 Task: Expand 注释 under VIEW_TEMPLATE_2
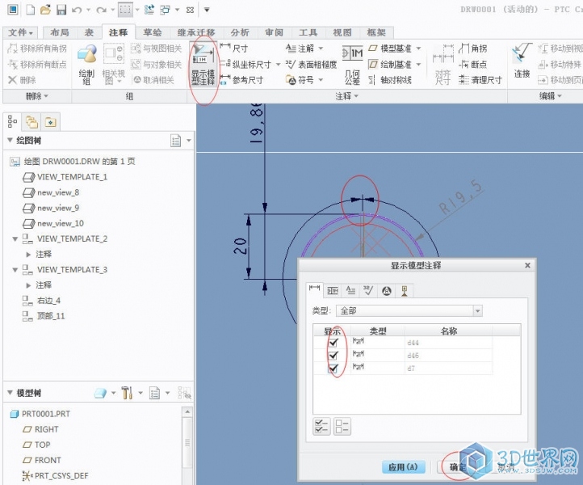(x=28, y=255)
